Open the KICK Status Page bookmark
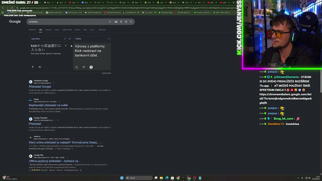The image size is (322, 181). (x=166, y=12)
